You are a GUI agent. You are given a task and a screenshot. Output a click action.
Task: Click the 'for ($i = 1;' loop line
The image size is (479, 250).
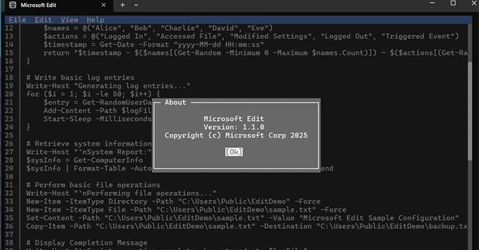93,94
